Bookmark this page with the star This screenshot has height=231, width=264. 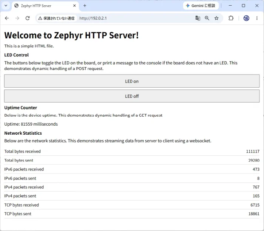click(x=216, y=18)
